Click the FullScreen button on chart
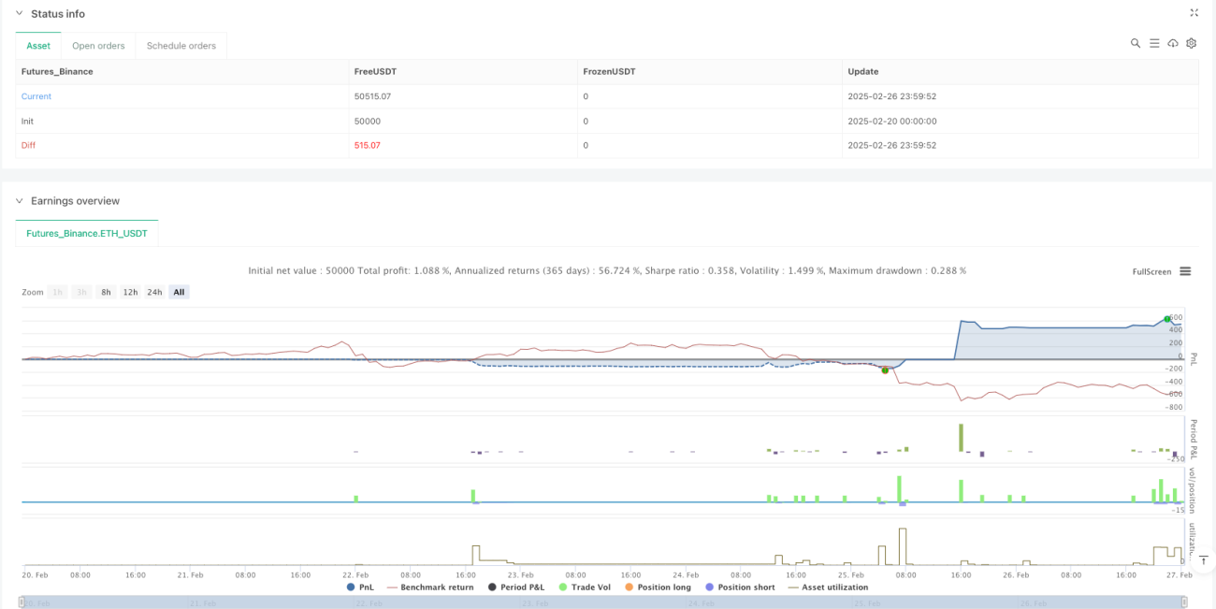Image resolution: width=1216 pixels, height=609 pixels. tap(1151, 271)
